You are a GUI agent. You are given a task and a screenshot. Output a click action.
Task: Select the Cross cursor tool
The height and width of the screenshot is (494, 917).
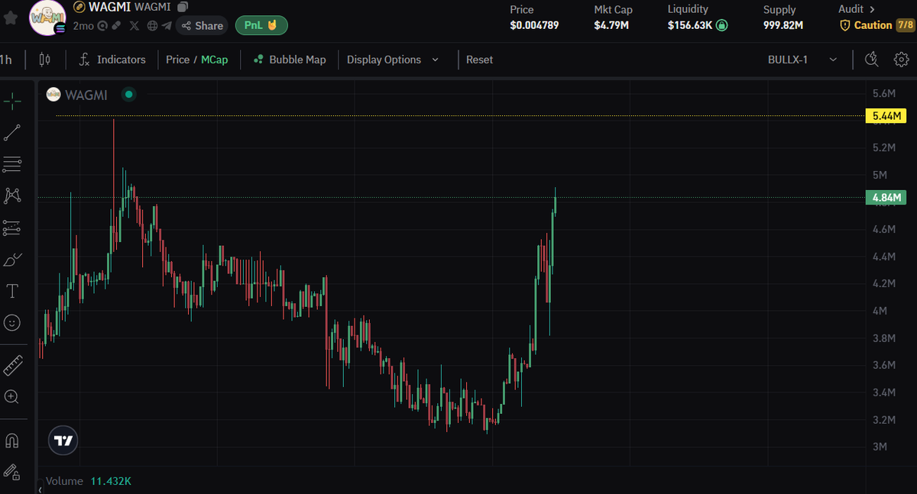[x=13, y=100]
